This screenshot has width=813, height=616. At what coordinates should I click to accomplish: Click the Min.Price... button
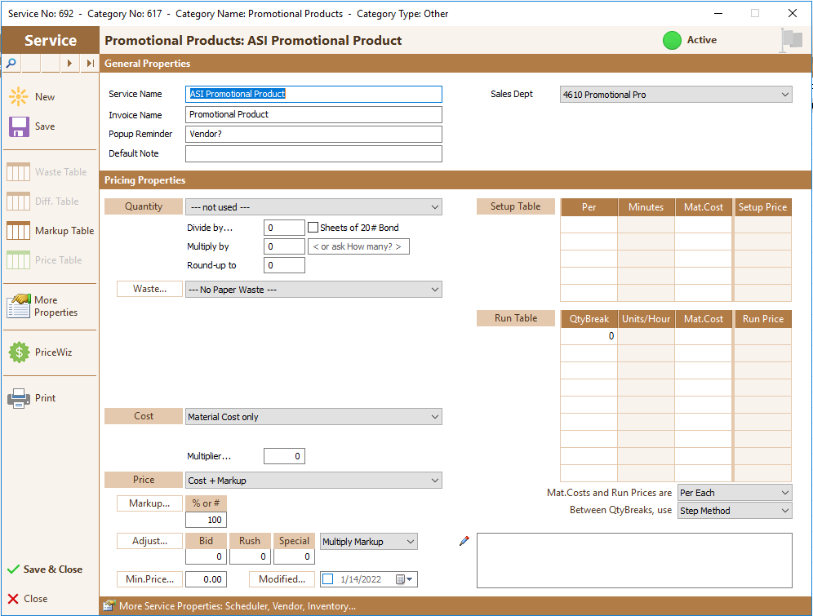[150, 579]
